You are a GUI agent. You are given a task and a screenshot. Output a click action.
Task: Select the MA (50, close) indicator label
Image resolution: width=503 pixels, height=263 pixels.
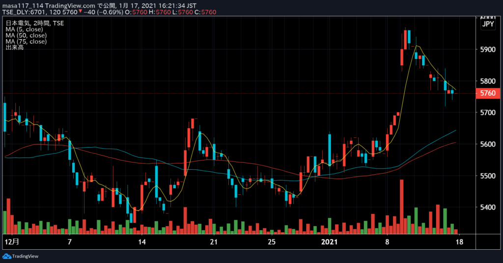click(x=26, y=35)
